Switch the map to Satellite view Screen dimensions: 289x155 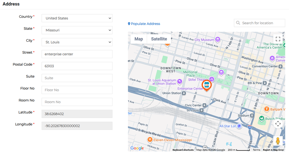click(x=159, y=39)
